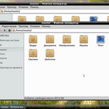Open Помощ menu in back window
Viewport: 109px width, 109px height.
tap(34, 7)
